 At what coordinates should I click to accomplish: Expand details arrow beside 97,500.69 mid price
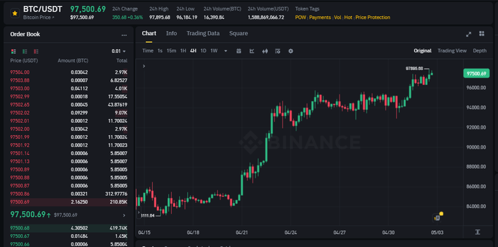point(124,215)
